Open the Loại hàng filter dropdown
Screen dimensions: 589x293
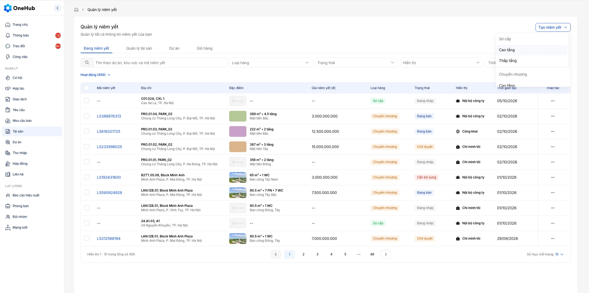pyautogui.click(x=271, y=63)
